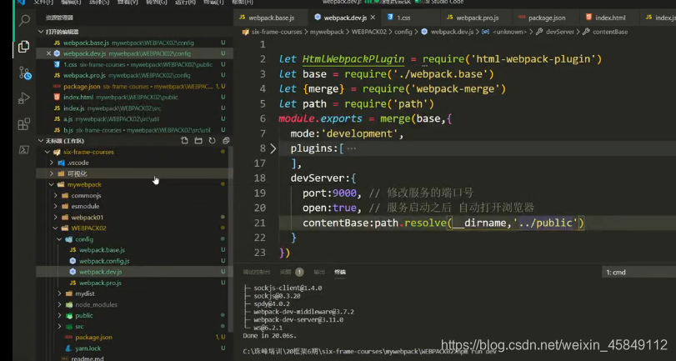Viewport: 676px width, 361px height.
Task: Open webpack.pro.js in the config folder tree
Action: (x=100, y=283)
